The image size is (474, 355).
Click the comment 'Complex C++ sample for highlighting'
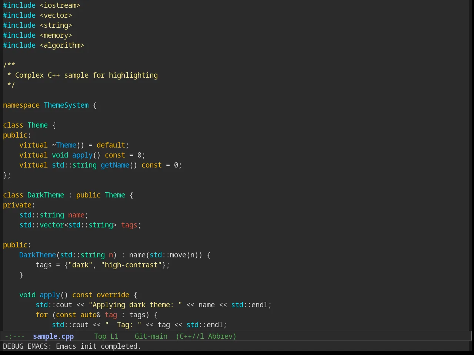[86, 75]
